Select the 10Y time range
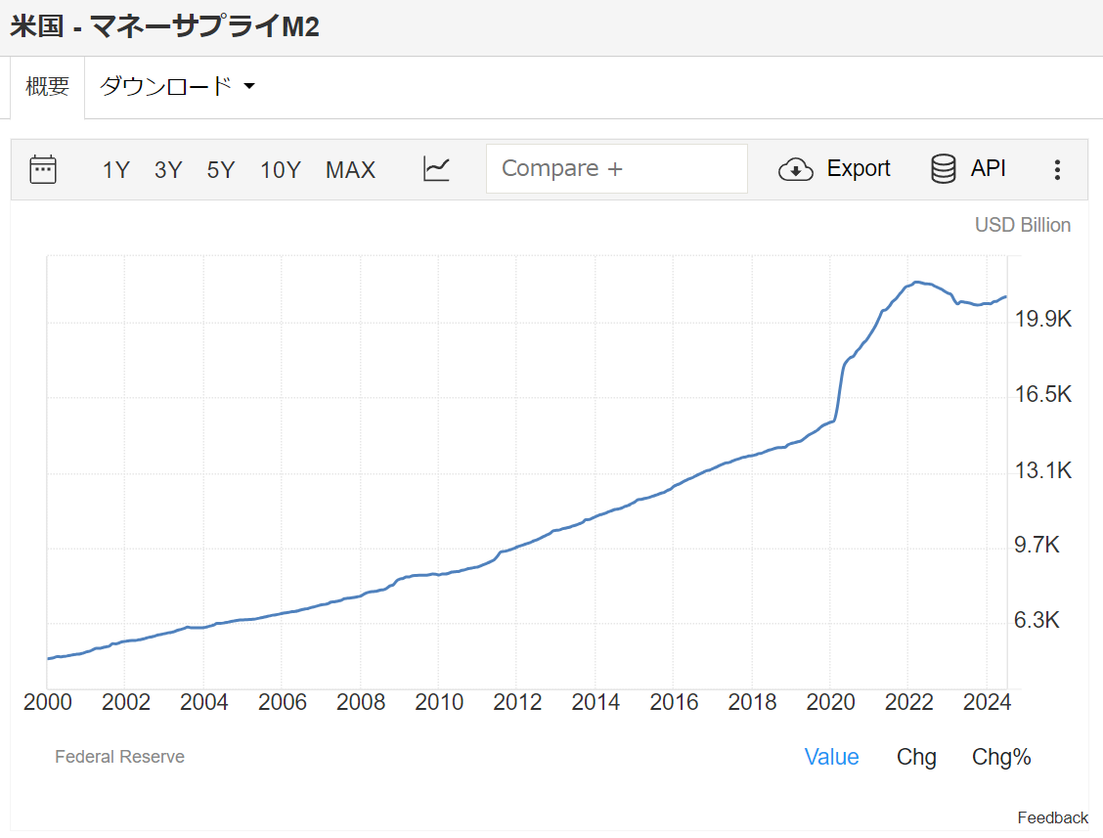 click(280, 170)
